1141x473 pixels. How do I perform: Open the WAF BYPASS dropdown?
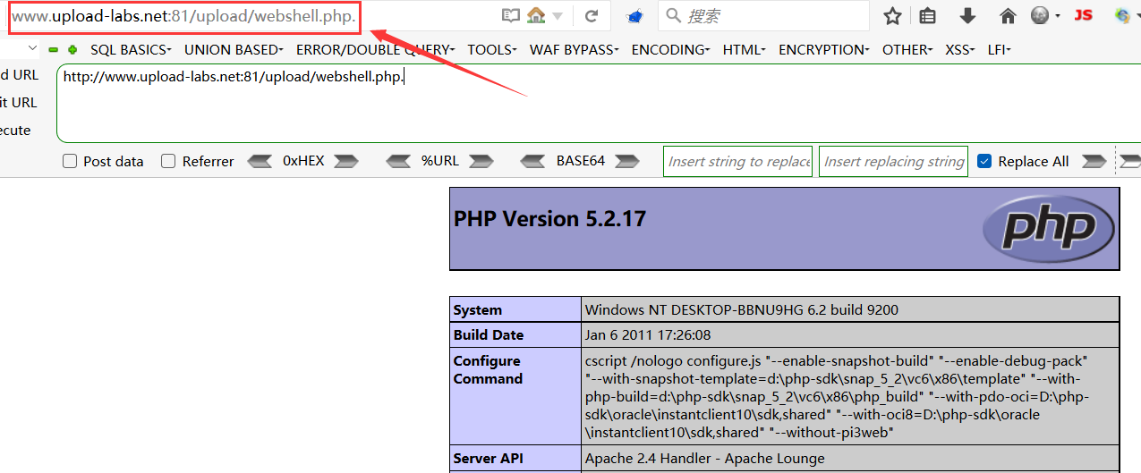click(574, 50)
